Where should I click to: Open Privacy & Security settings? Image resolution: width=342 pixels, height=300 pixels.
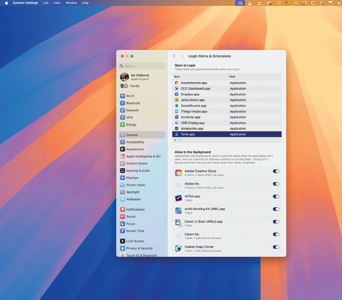[142, 248]
